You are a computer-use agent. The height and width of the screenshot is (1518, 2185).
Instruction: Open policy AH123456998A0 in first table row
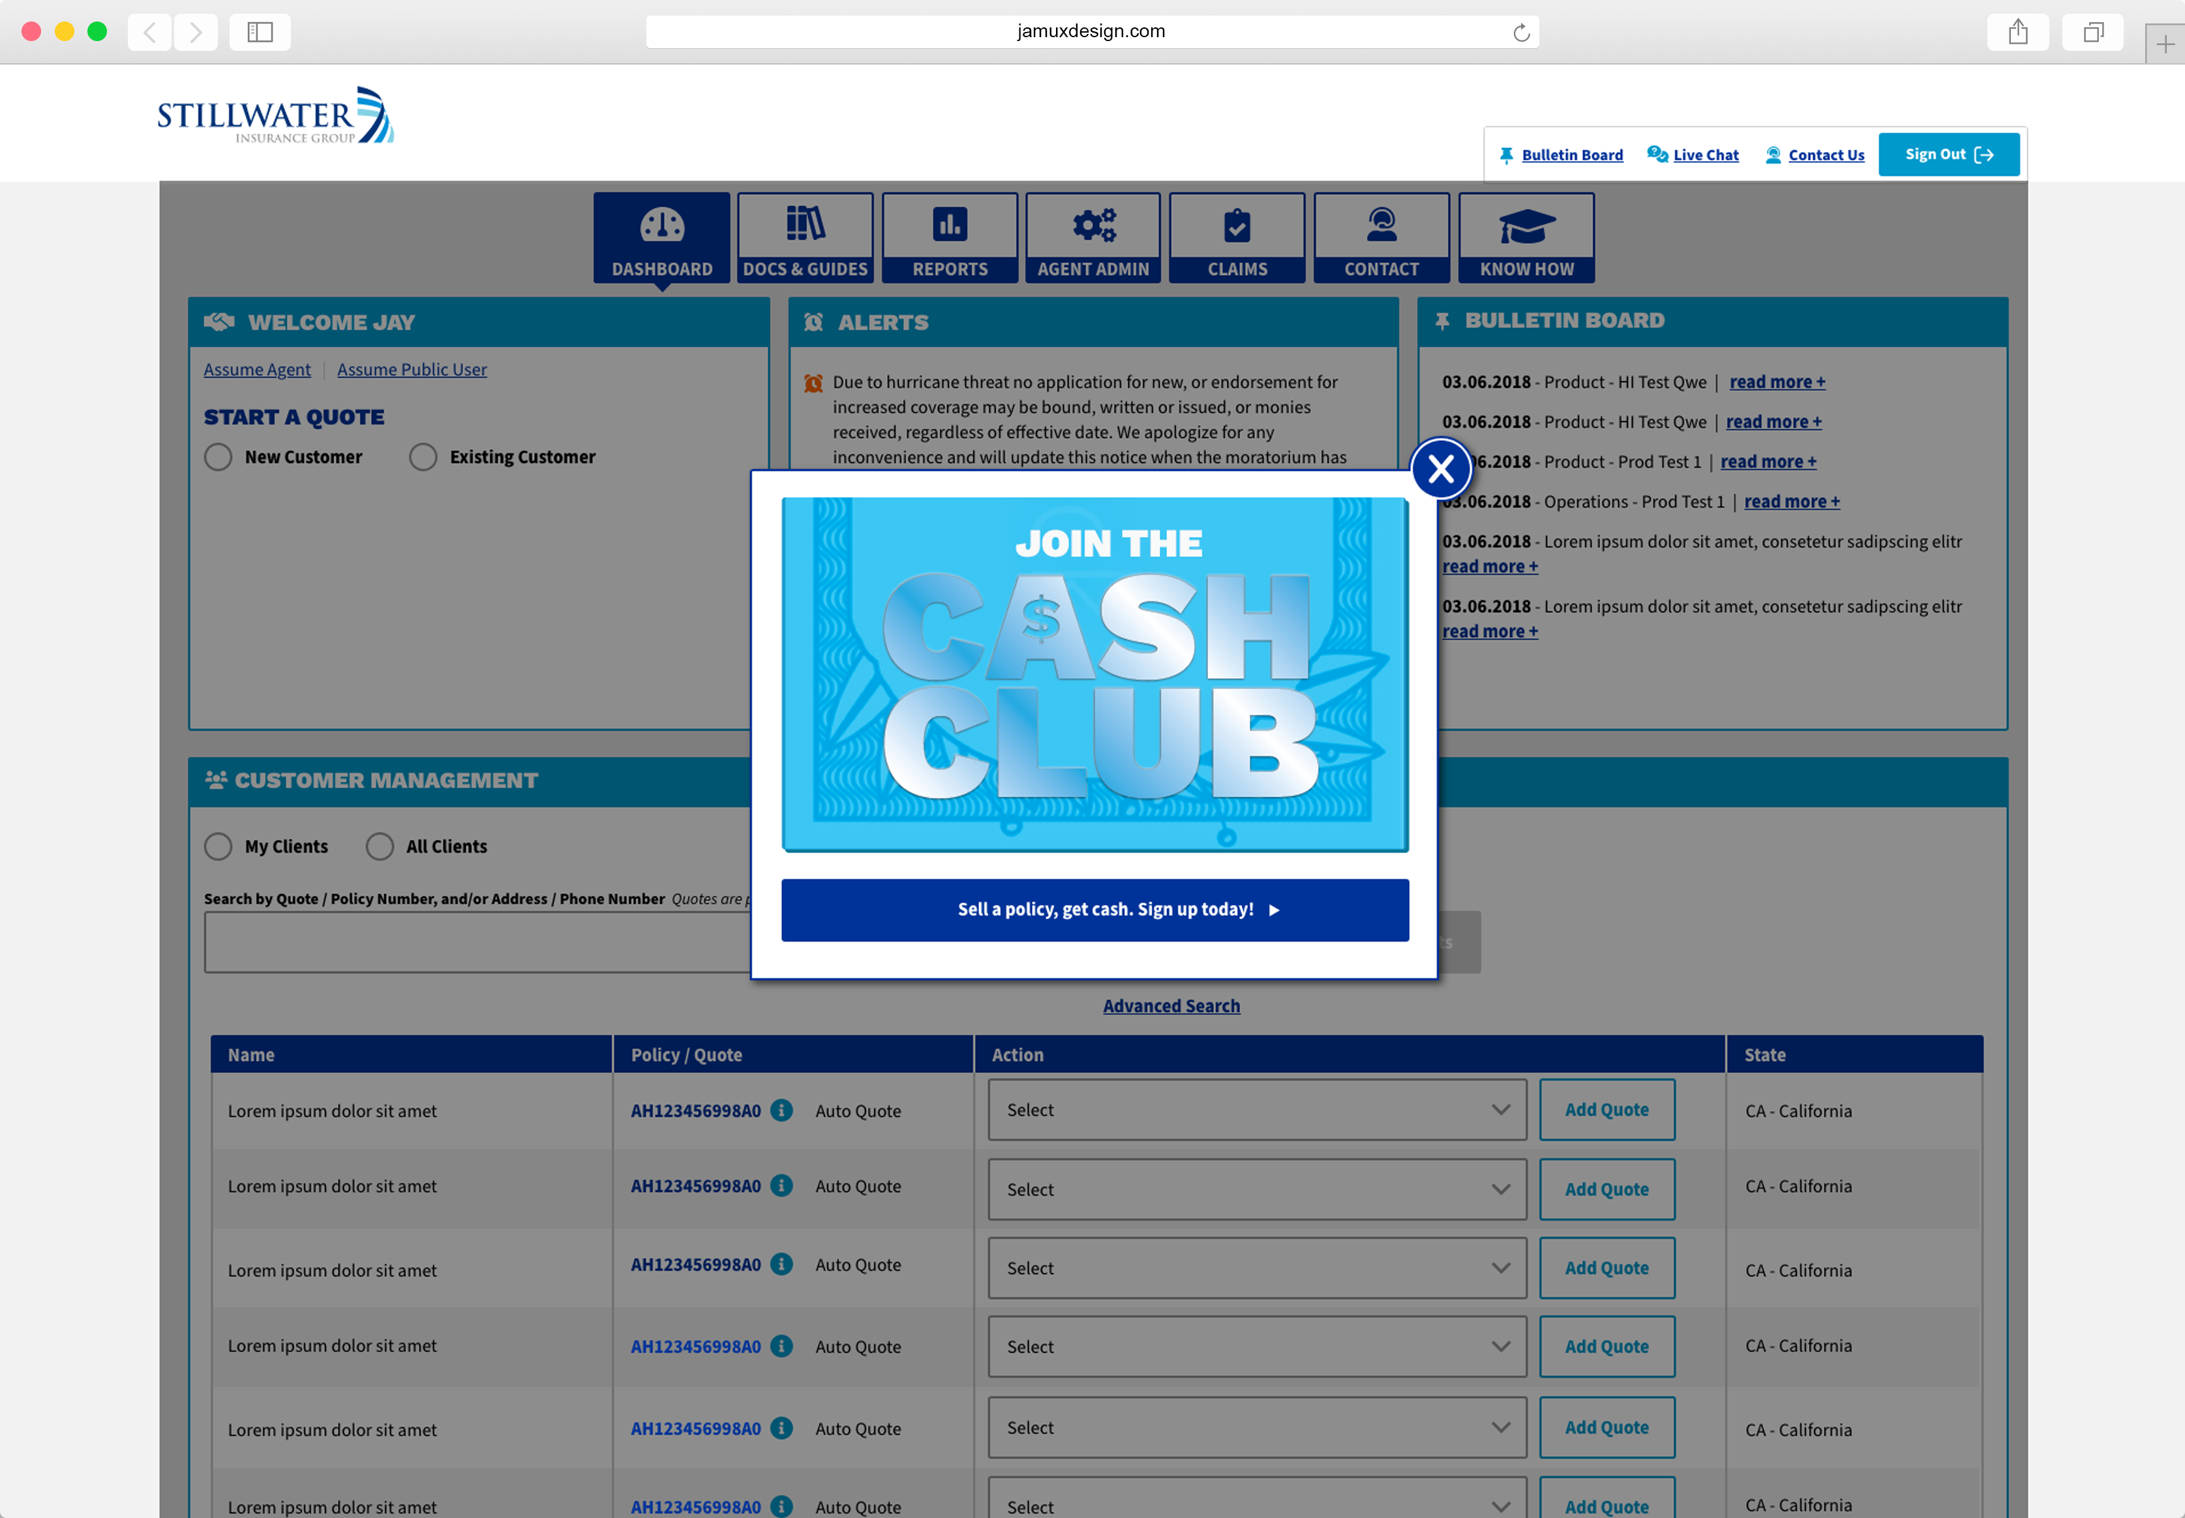[x=695, y=1111]
